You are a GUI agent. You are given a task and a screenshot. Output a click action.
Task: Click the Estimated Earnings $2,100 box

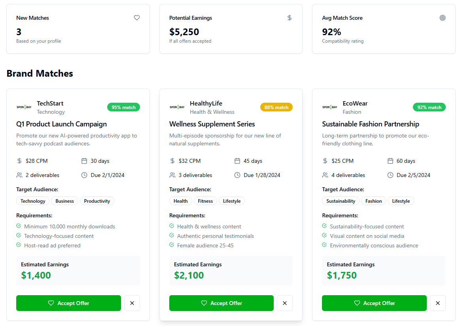pyautogui.click(x=231, y=270)
